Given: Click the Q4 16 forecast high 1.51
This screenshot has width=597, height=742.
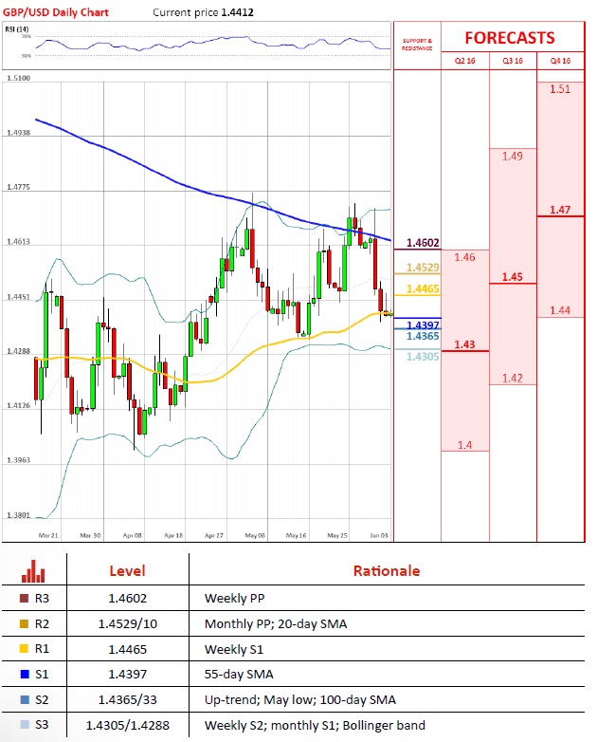Looking at the screenshot, I should (x=560, y=89).
